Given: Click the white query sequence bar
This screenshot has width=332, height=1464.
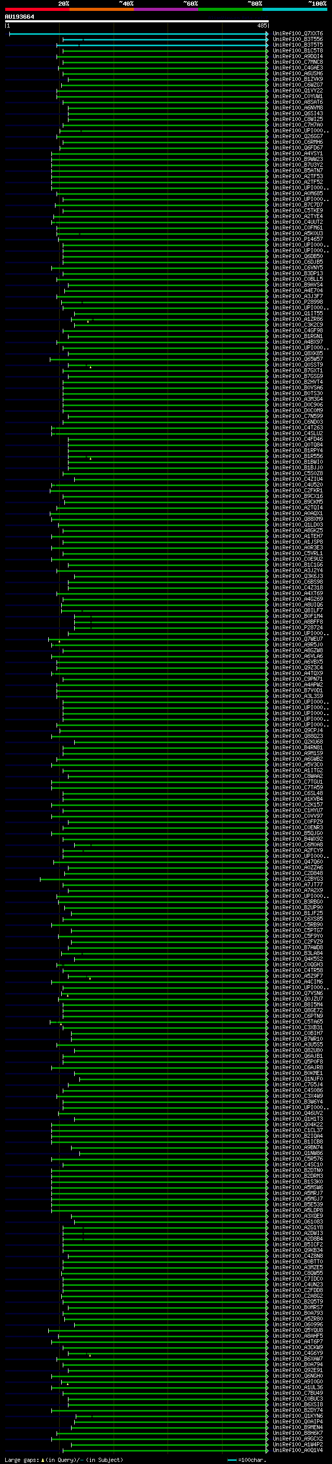Looking at the screenshot, I should [137, 22].
